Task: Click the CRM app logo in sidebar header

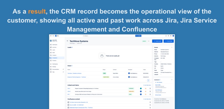Action: point(51,41)
